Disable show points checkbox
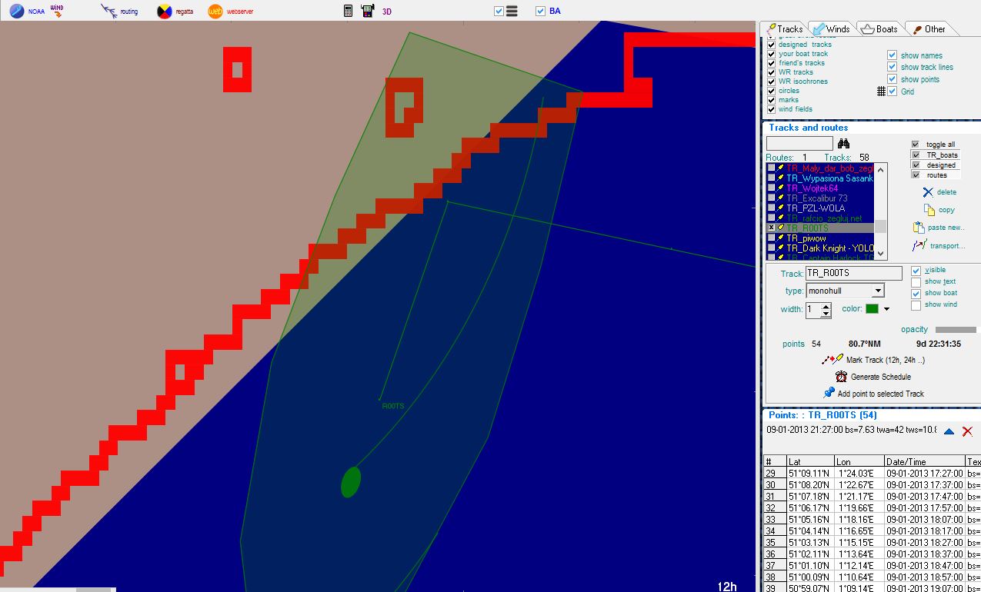Screen dimensions: 981x592 [892, 79]
